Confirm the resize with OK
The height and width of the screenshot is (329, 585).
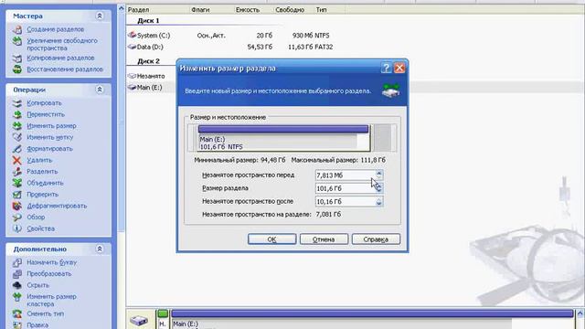pos(272,239)
